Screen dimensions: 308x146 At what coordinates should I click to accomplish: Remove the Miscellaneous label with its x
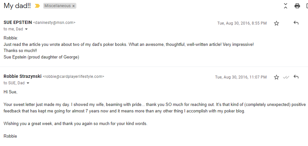73,6
